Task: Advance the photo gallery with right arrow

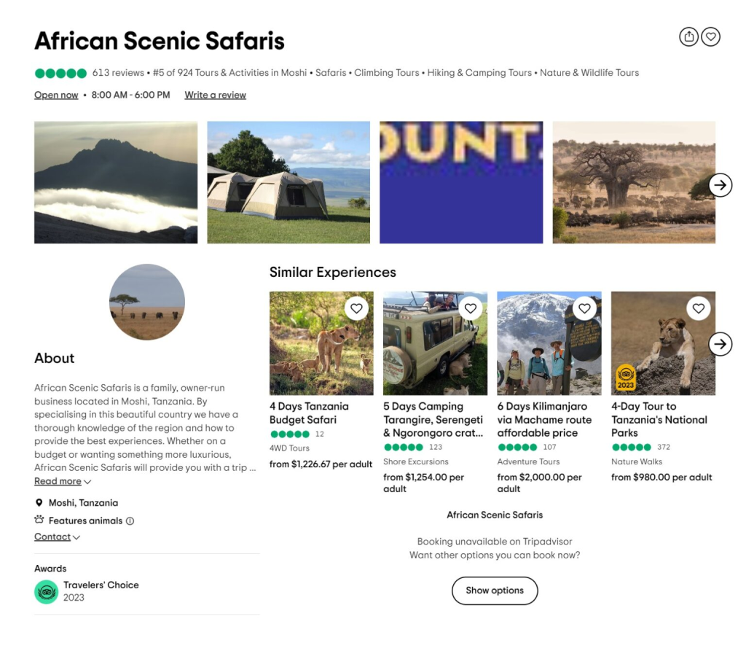Action: click(721, 184)
